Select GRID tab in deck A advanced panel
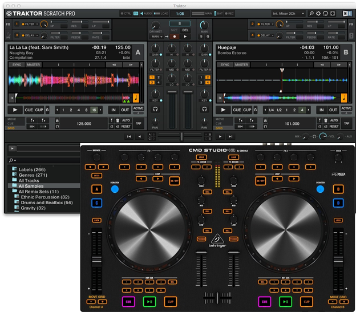The height and width of the screenshot is (312, 356). 11,128
